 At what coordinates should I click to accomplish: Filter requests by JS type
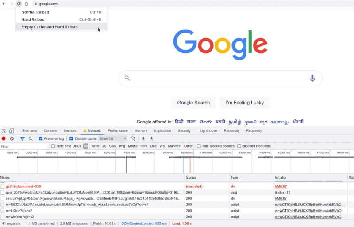[x=104, y=146]
